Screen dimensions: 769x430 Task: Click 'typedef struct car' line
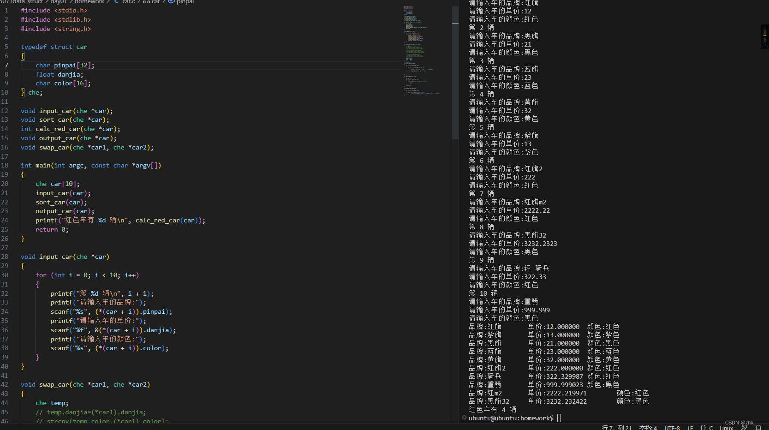point(54,47)
